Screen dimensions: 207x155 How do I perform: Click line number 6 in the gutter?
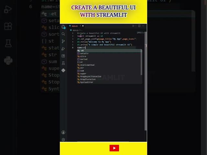73,47
